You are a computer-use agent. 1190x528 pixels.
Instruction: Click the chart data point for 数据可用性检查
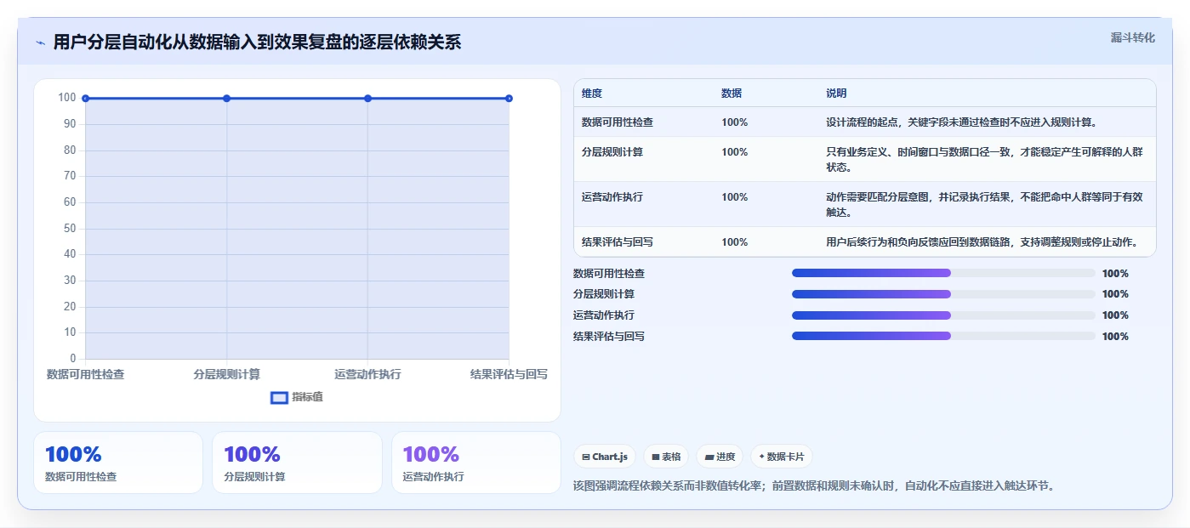tap(85, 99)
